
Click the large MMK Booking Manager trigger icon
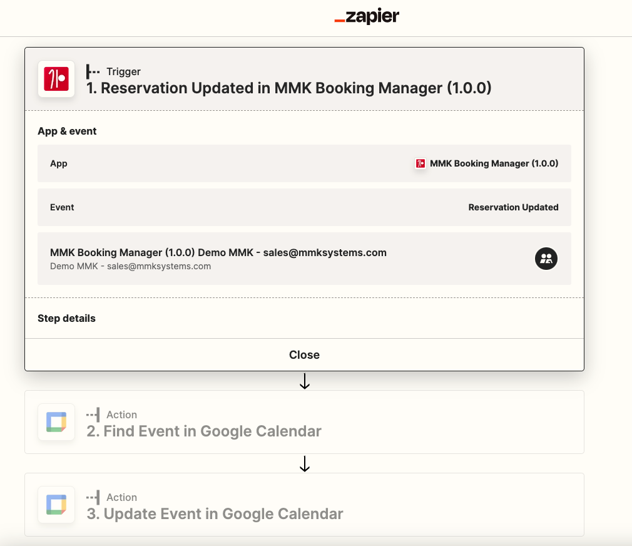(56, 79)
